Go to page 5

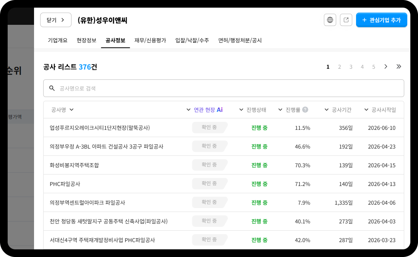point(374,67)
